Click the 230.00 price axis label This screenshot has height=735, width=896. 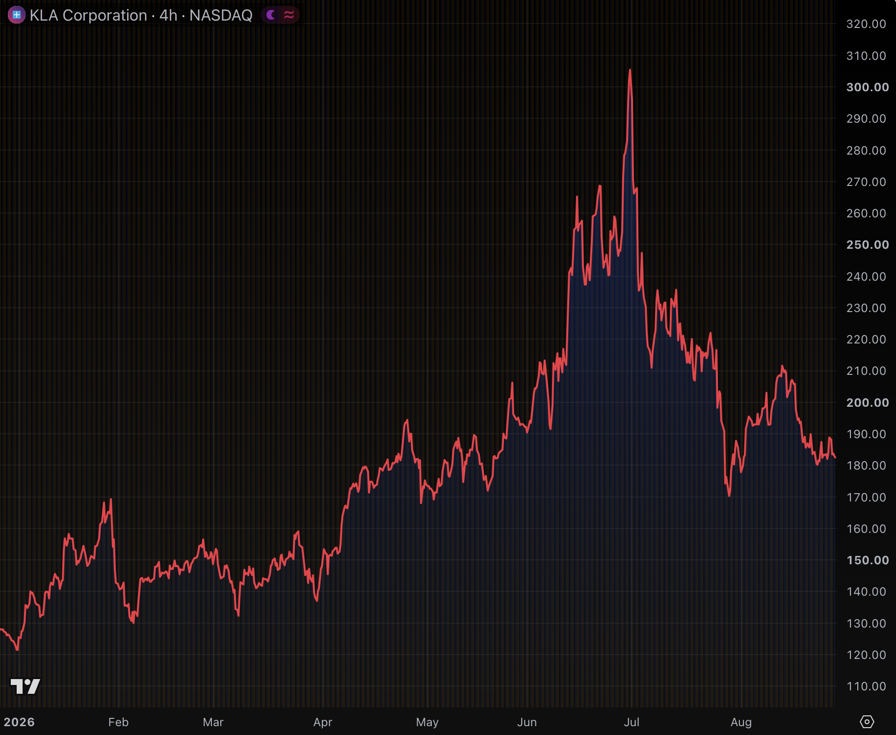point(866,308)
